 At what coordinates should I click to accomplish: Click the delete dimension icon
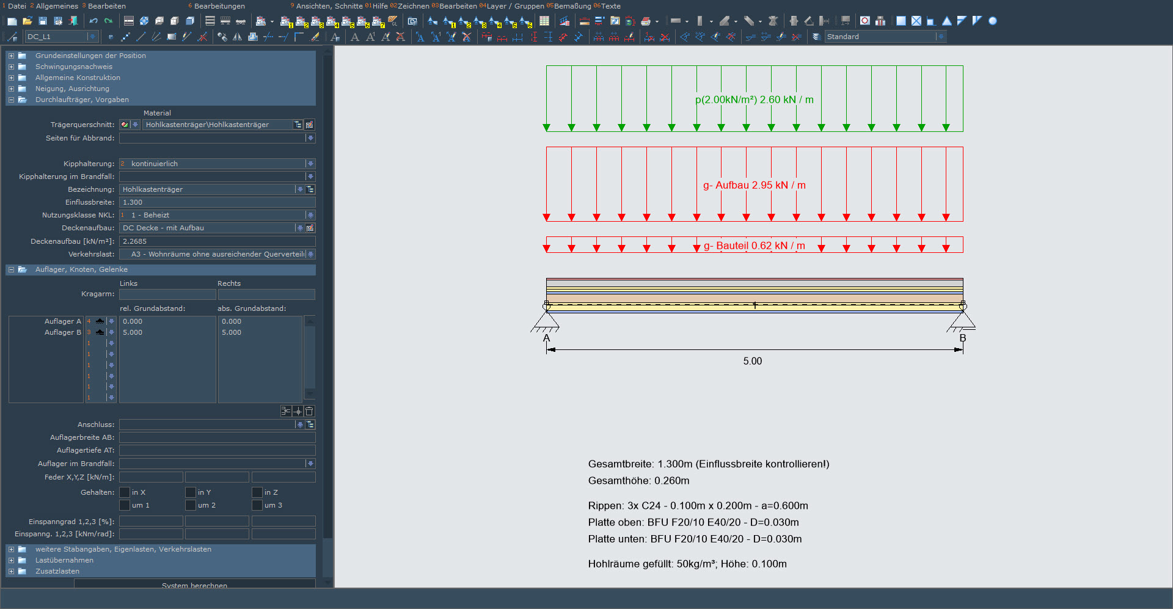[x=665, y=37]
